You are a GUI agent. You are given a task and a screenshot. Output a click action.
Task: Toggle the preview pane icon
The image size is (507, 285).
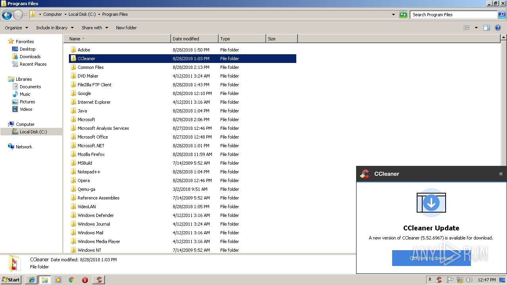pos(487,28)
